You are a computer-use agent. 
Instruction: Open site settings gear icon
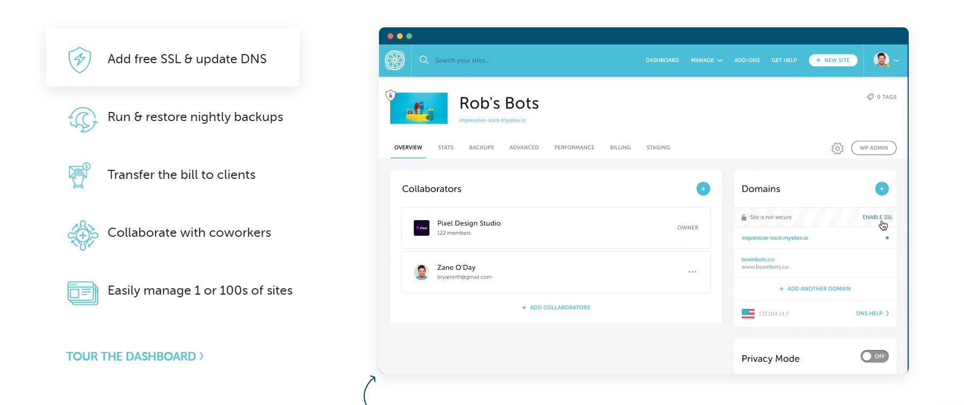[837, 148]
